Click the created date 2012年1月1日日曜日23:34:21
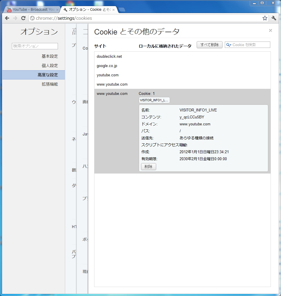Viewport: 281px width, 296px height. click(x=204, y=152)
